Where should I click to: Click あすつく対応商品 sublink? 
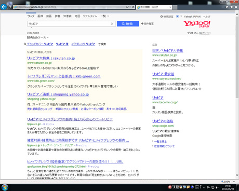pyautogui.click(x=116, y=109)
